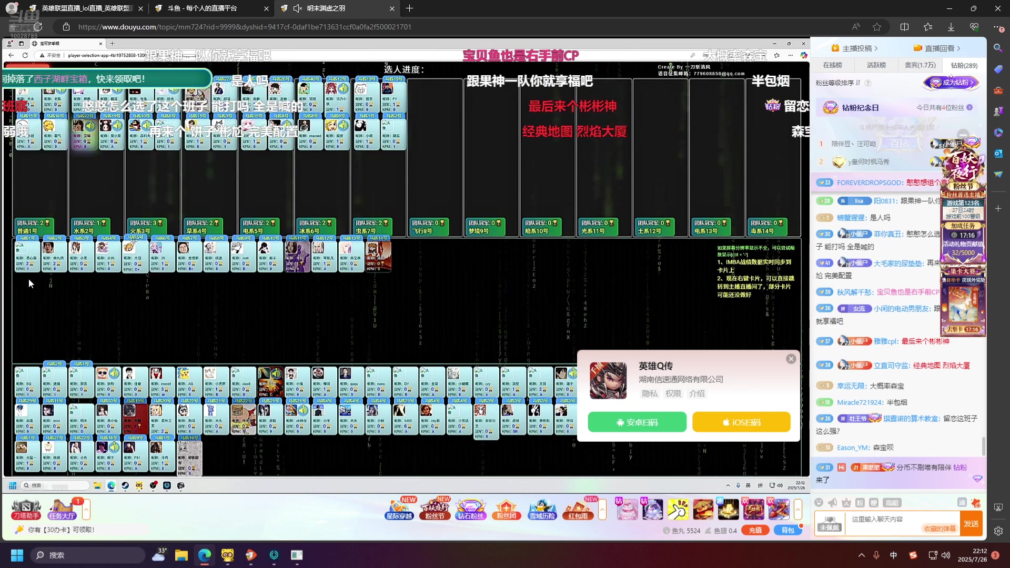Click the browser address bar URL

pos(245,27)
